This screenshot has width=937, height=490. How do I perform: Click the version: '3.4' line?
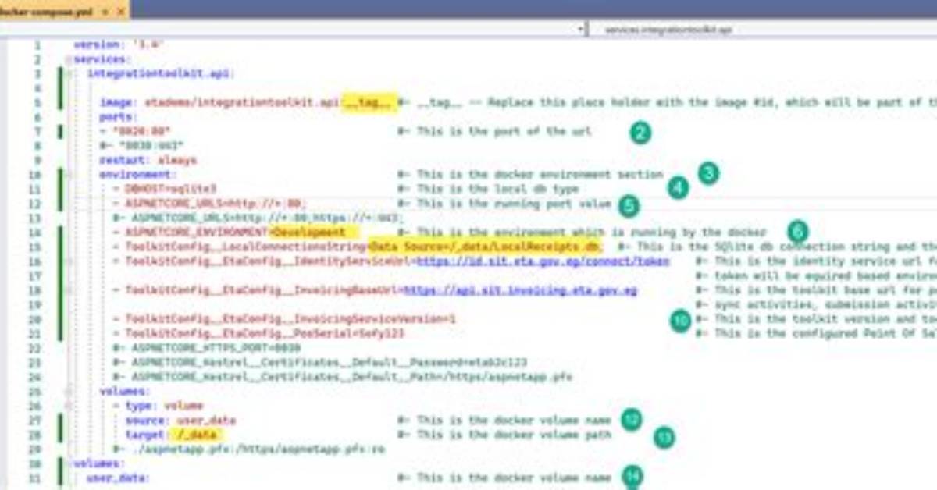point(117,44)
